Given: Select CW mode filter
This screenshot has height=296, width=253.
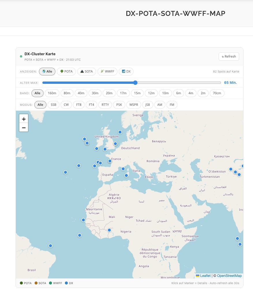Looking at the screenshot, I should pyautogui.click(x=66, y=105).
